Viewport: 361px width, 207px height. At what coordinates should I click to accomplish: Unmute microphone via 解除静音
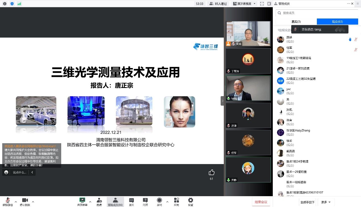pos(8,201)
